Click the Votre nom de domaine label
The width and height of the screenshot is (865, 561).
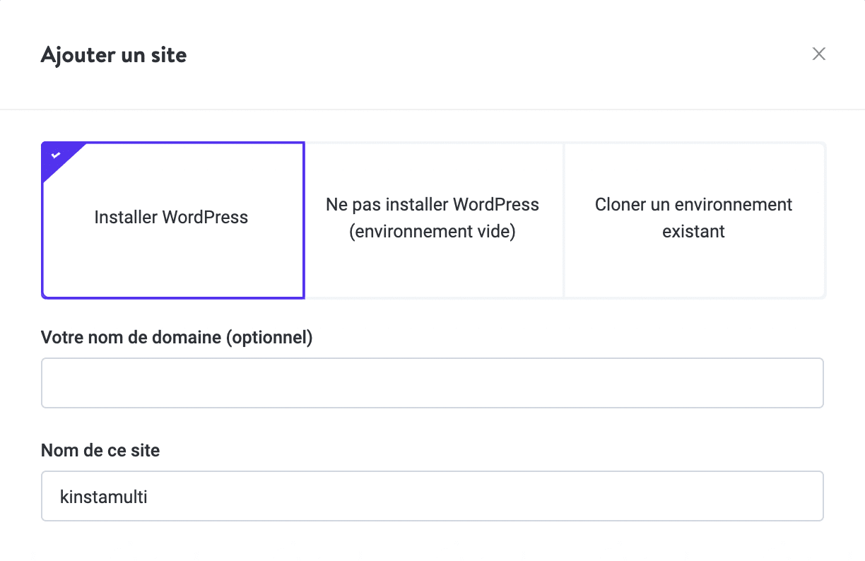tap(177, 337)
